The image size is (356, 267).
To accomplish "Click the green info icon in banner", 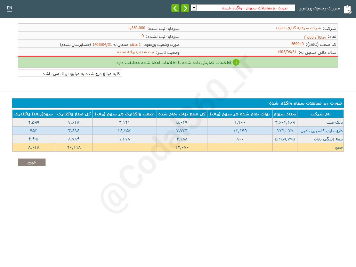I will (236, 63).
